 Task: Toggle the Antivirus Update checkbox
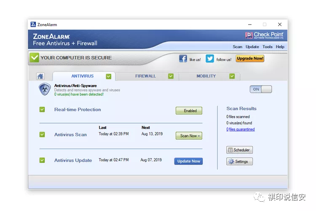tap(42, 160)
